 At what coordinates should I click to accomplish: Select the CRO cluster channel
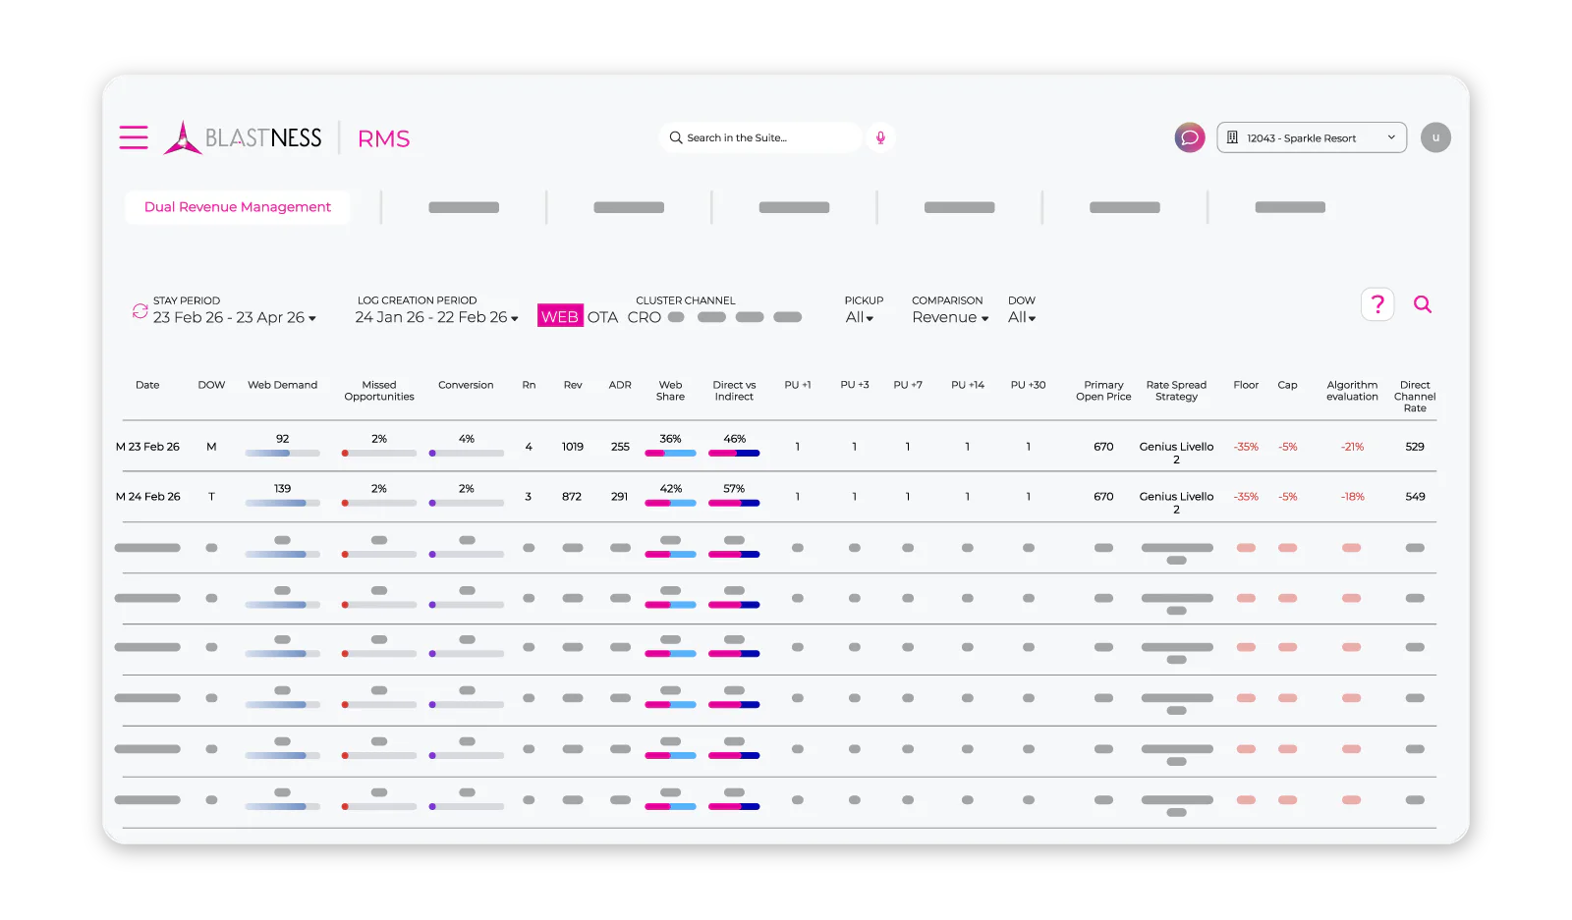(645, 317)
